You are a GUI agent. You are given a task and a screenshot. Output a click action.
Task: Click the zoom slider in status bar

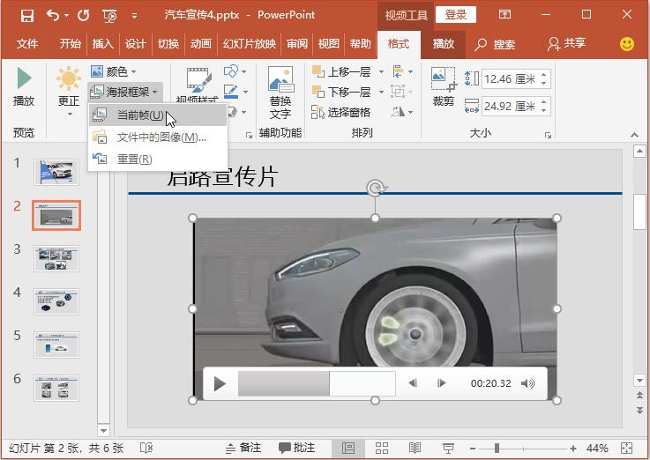coord(523,449)
